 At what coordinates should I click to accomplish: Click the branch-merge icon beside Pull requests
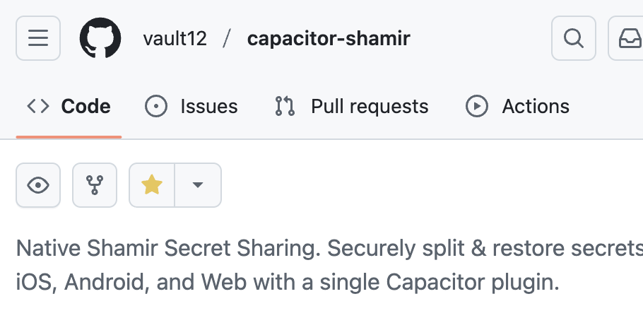click(x=285, y=107)
